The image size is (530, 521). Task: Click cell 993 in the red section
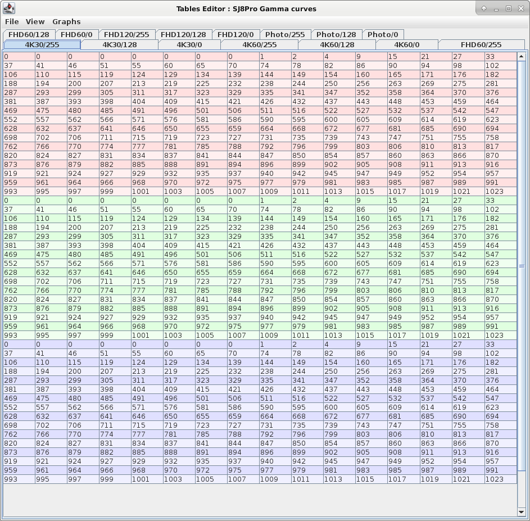(19, 191)
